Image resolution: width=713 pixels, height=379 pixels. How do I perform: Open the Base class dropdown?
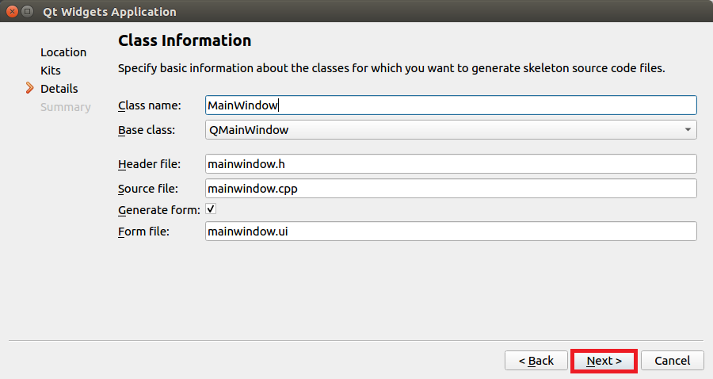tap(451, 130)
